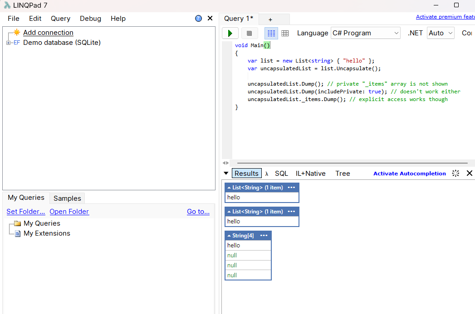Open the Debug menu

91,19
